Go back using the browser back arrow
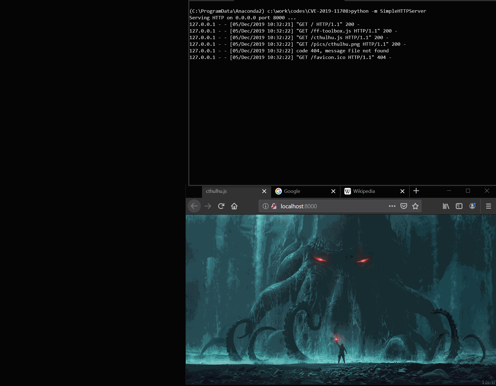The image size is (496, 386). point(194,206)
